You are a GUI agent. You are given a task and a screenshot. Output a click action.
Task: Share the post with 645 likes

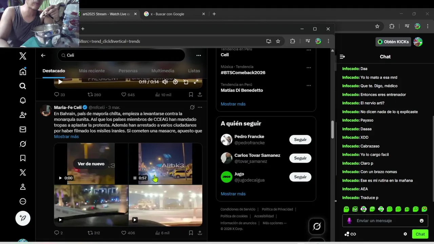click(200, 95)
